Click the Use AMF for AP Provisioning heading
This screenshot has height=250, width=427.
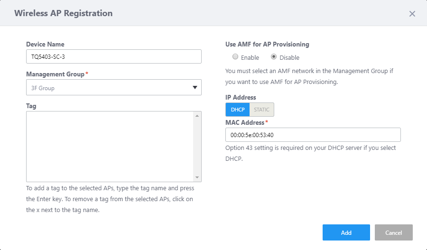[267, 44]
